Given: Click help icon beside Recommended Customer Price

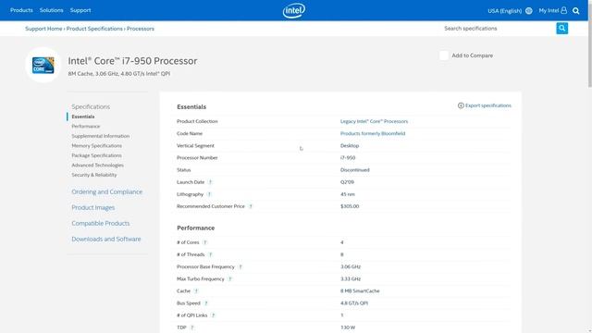Looking at the screenshot, I should pos(251,206).
